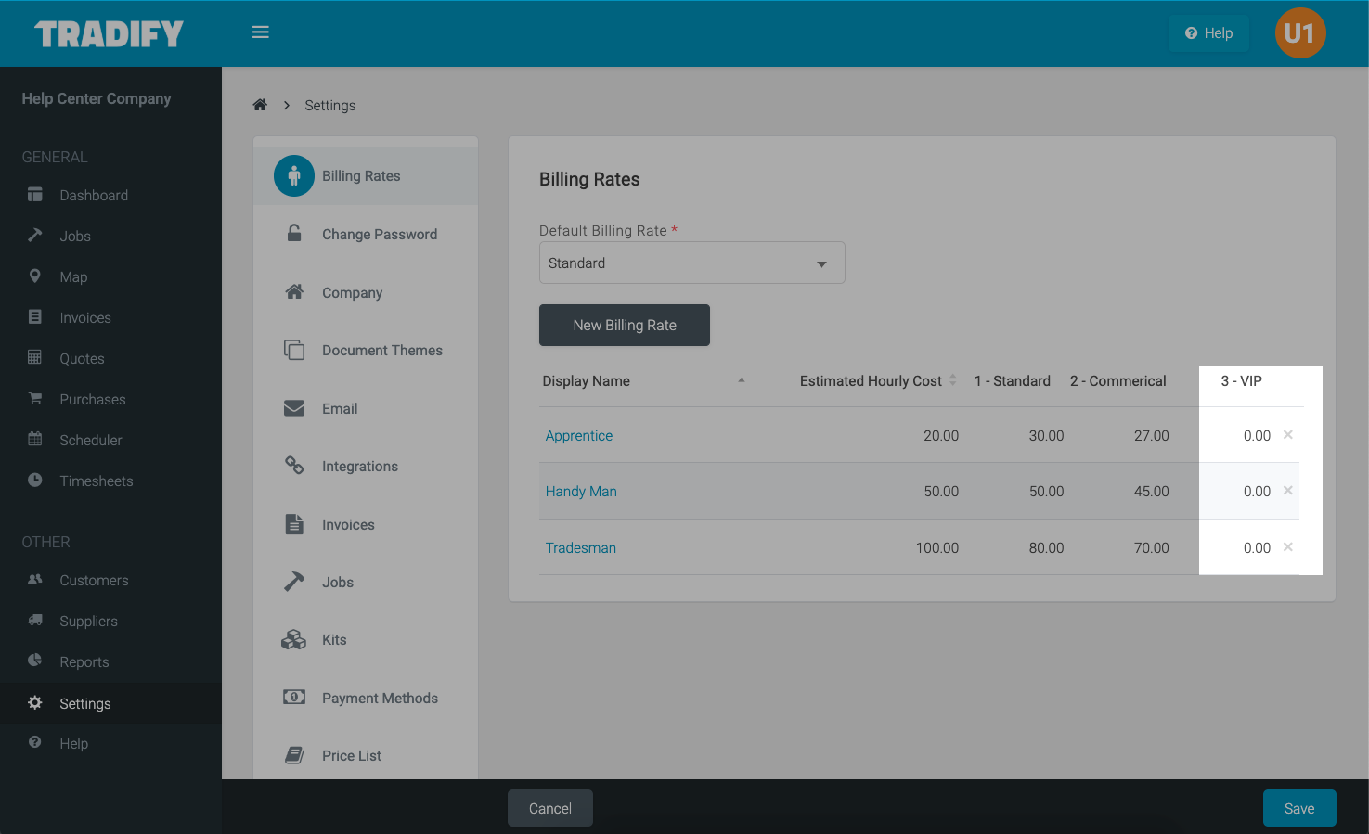This screenshot has height=834, width=1369.
Task: Click the Save button
Action: [1299, 808]
